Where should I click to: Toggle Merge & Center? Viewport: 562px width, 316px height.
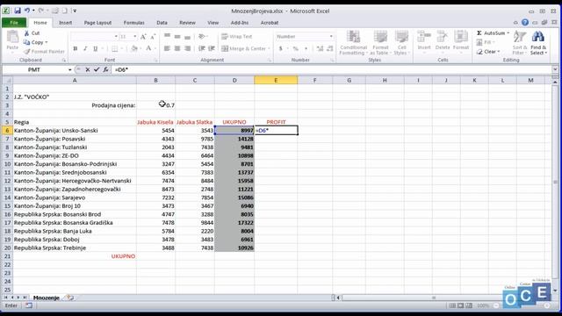[244, 48]
